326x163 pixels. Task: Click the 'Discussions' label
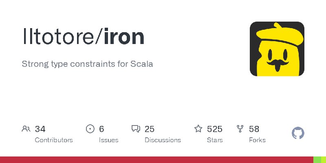(x=163, y=140)
